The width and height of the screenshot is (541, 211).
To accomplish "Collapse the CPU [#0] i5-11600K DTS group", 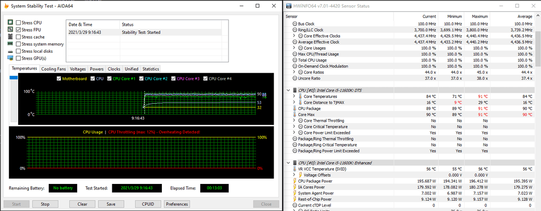I will (x=289, y=90).
